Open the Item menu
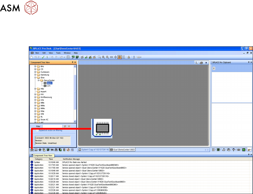 [37, 53]
